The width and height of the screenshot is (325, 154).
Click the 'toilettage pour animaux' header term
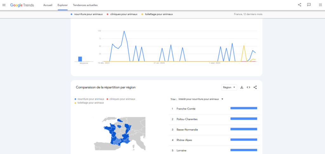pos(159,14)
